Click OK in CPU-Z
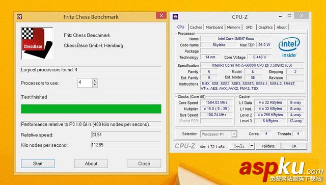Screen dimensions: 326x185 [x=294, y=146]
